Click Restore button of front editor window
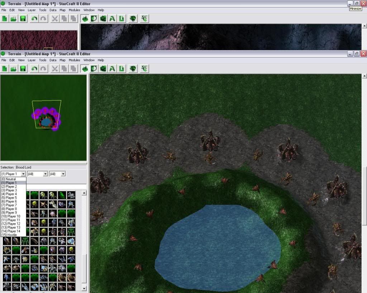The height and width of the screenshot is (293, 367). coord(357,54)
